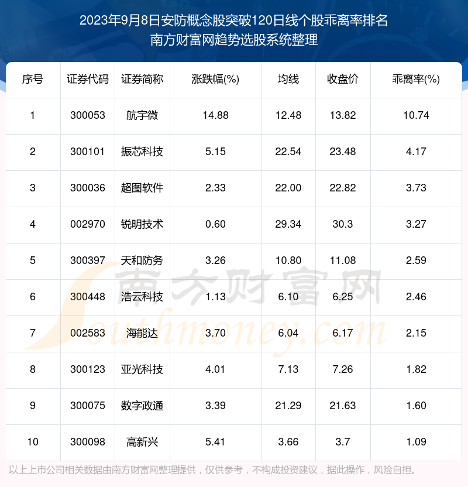Select stock name 高新兴
Image resolution: width=468 pixels, height=487 pixels.
142,442
